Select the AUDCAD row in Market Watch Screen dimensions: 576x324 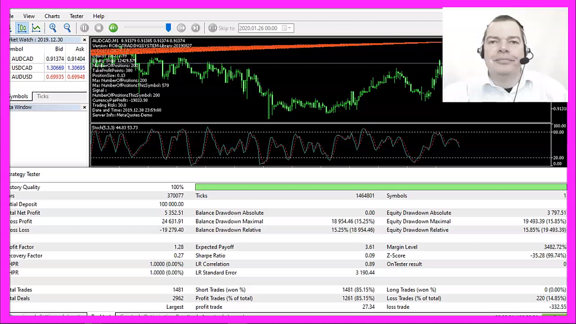click(48, 58)
